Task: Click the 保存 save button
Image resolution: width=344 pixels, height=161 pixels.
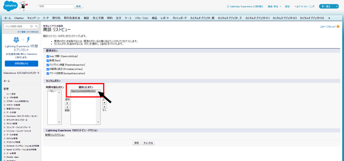Action: [x=136, y=143]
